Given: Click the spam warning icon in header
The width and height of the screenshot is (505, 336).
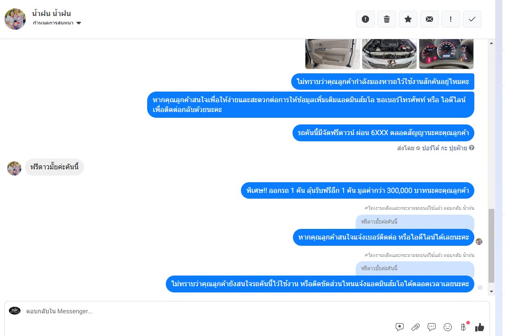Looking at the screenshot, I should coord(365,19).
